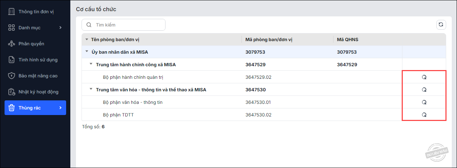
Task: Collapse the Ủy ban nhân dân xã MISA node
Action: (x=87, y=52)
